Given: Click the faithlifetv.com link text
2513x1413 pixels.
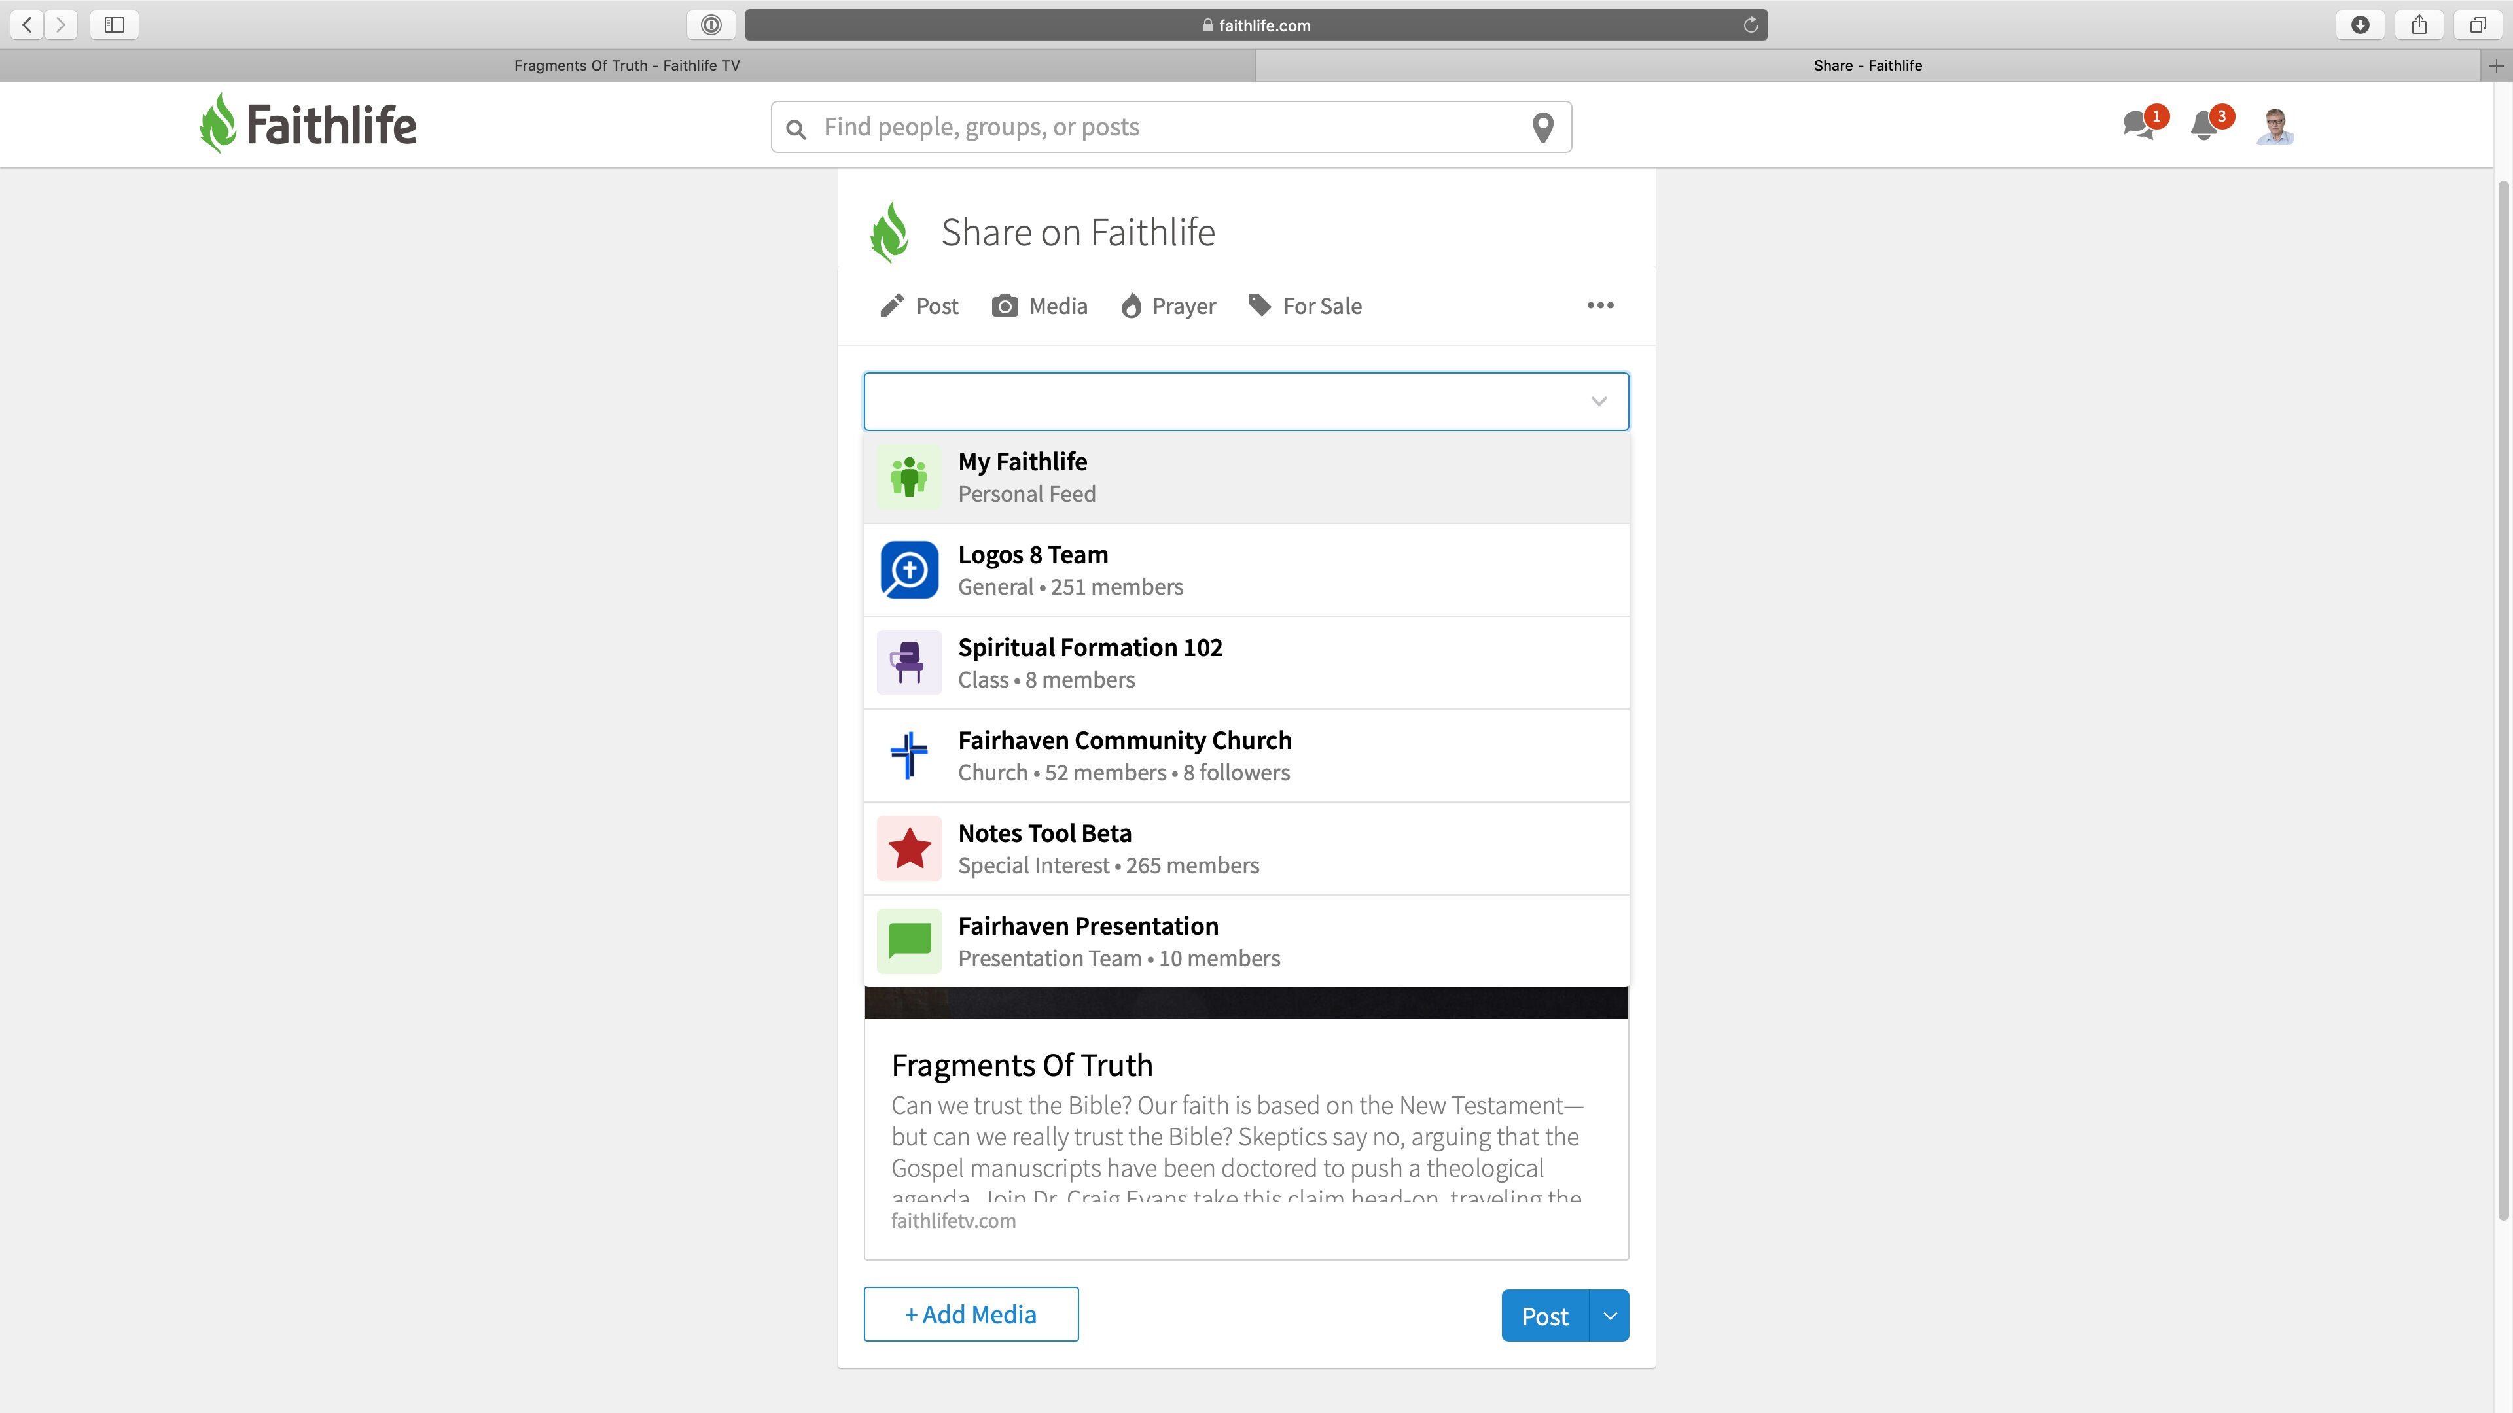Looking at the screenshot, I should [953, 1221].
